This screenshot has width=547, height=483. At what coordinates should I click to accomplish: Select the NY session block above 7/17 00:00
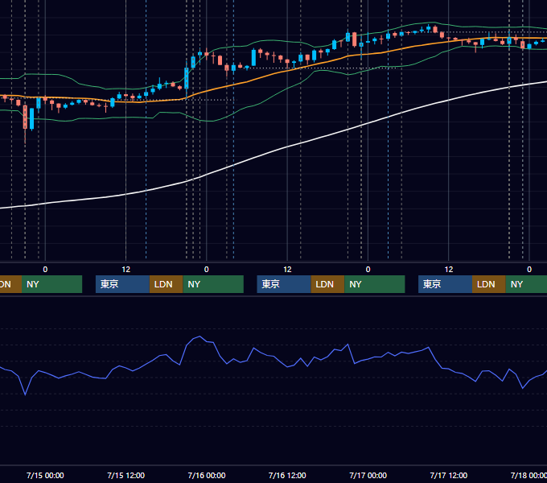375,284
